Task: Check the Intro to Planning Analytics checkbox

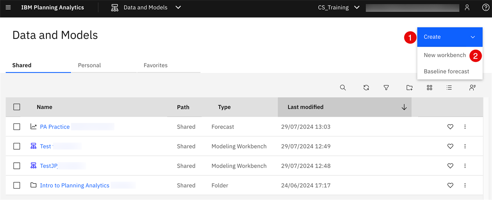Action: tap(17, 185)
